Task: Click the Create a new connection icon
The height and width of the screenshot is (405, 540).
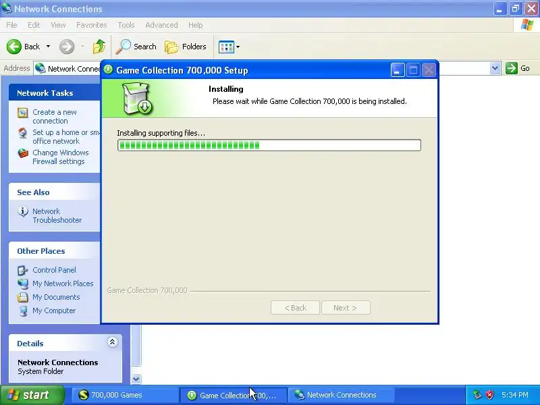Action: tap(23, 113)
